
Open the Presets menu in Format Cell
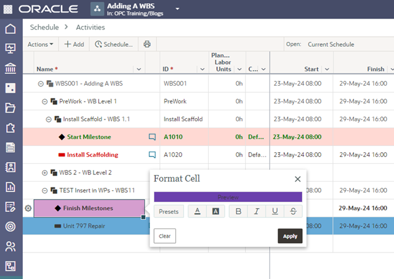point(168,211)
